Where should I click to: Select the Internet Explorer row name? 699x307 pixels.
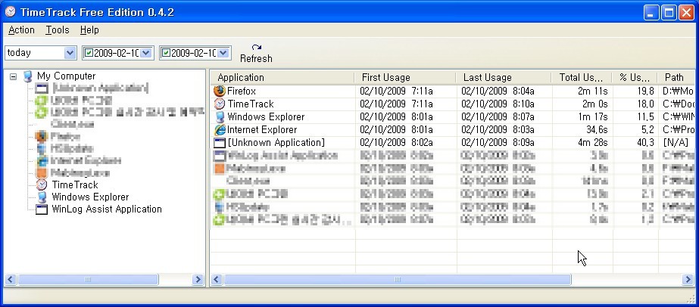(x=262, y=130)
